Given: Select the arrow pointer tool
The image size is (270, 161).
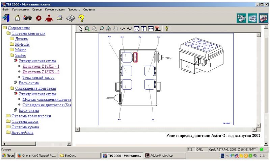Looking at the screenshot, I should [80, 29].
